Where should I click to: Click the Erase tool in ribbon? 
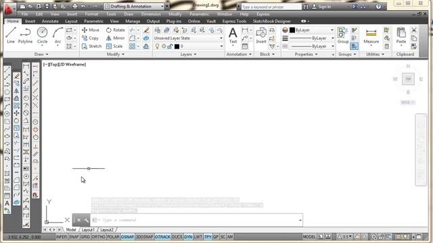coord(146,30)
